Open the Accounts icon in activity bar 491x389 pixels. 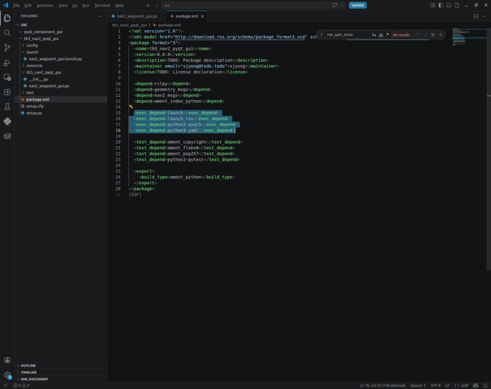7,360
